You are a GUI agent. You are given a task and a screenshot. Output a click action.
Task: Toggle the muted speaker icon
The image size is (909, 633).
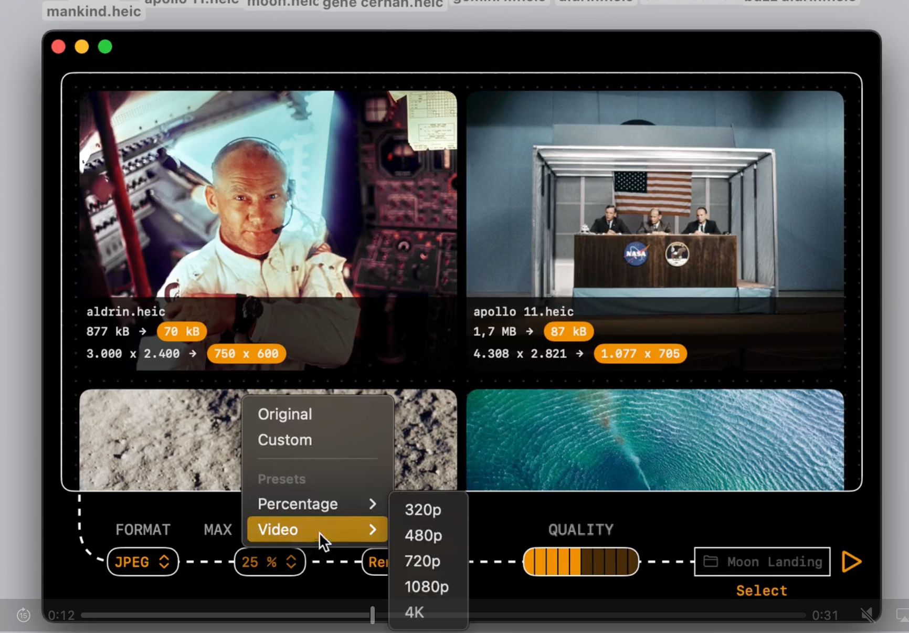click(867, 615)
